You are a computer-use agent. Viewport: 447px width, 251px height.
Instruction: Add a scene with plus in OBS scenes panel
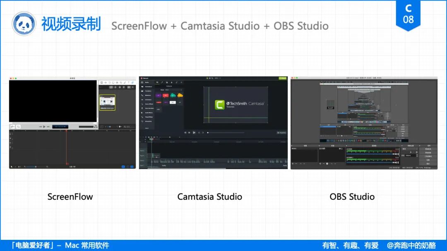[293, 164]
